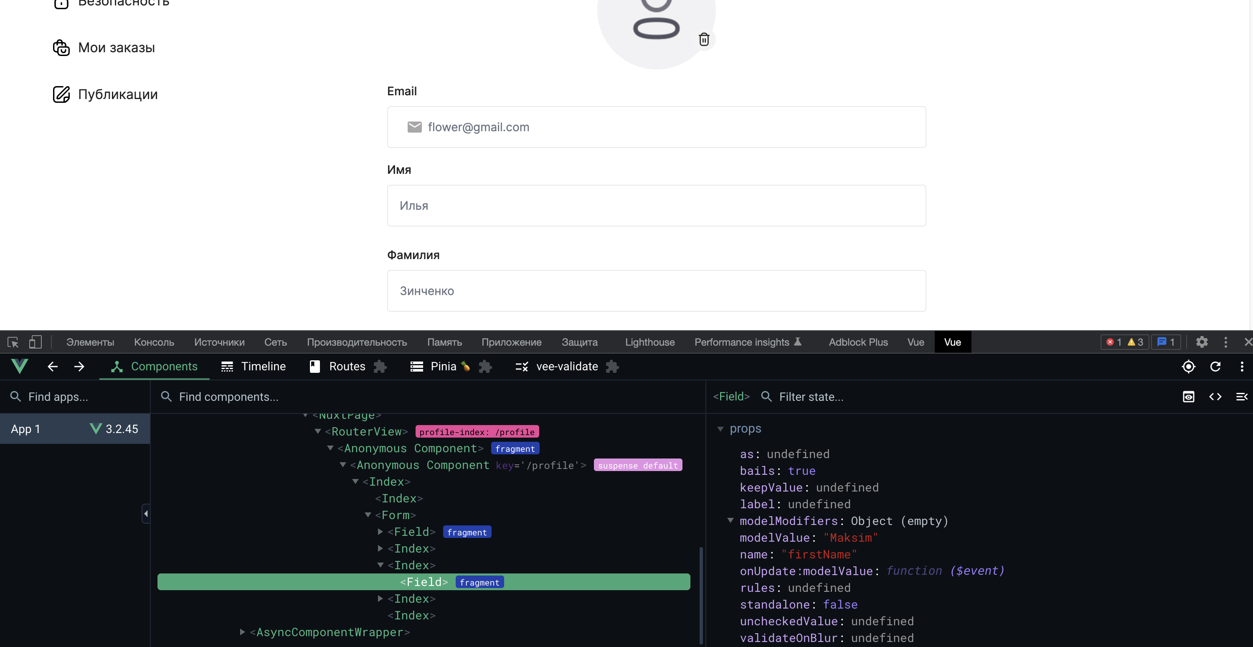Open DevTools settings gear
This screenshot has height=647, width=1253.
click(1202, 342)
